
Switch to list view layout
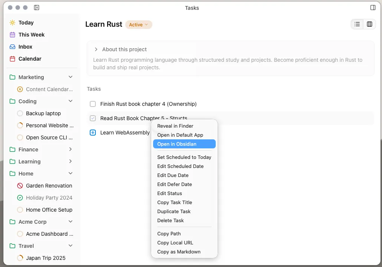(x=357, y=24)
